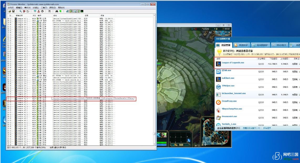Click the League of Legends.exe row icon

point(218,64)
